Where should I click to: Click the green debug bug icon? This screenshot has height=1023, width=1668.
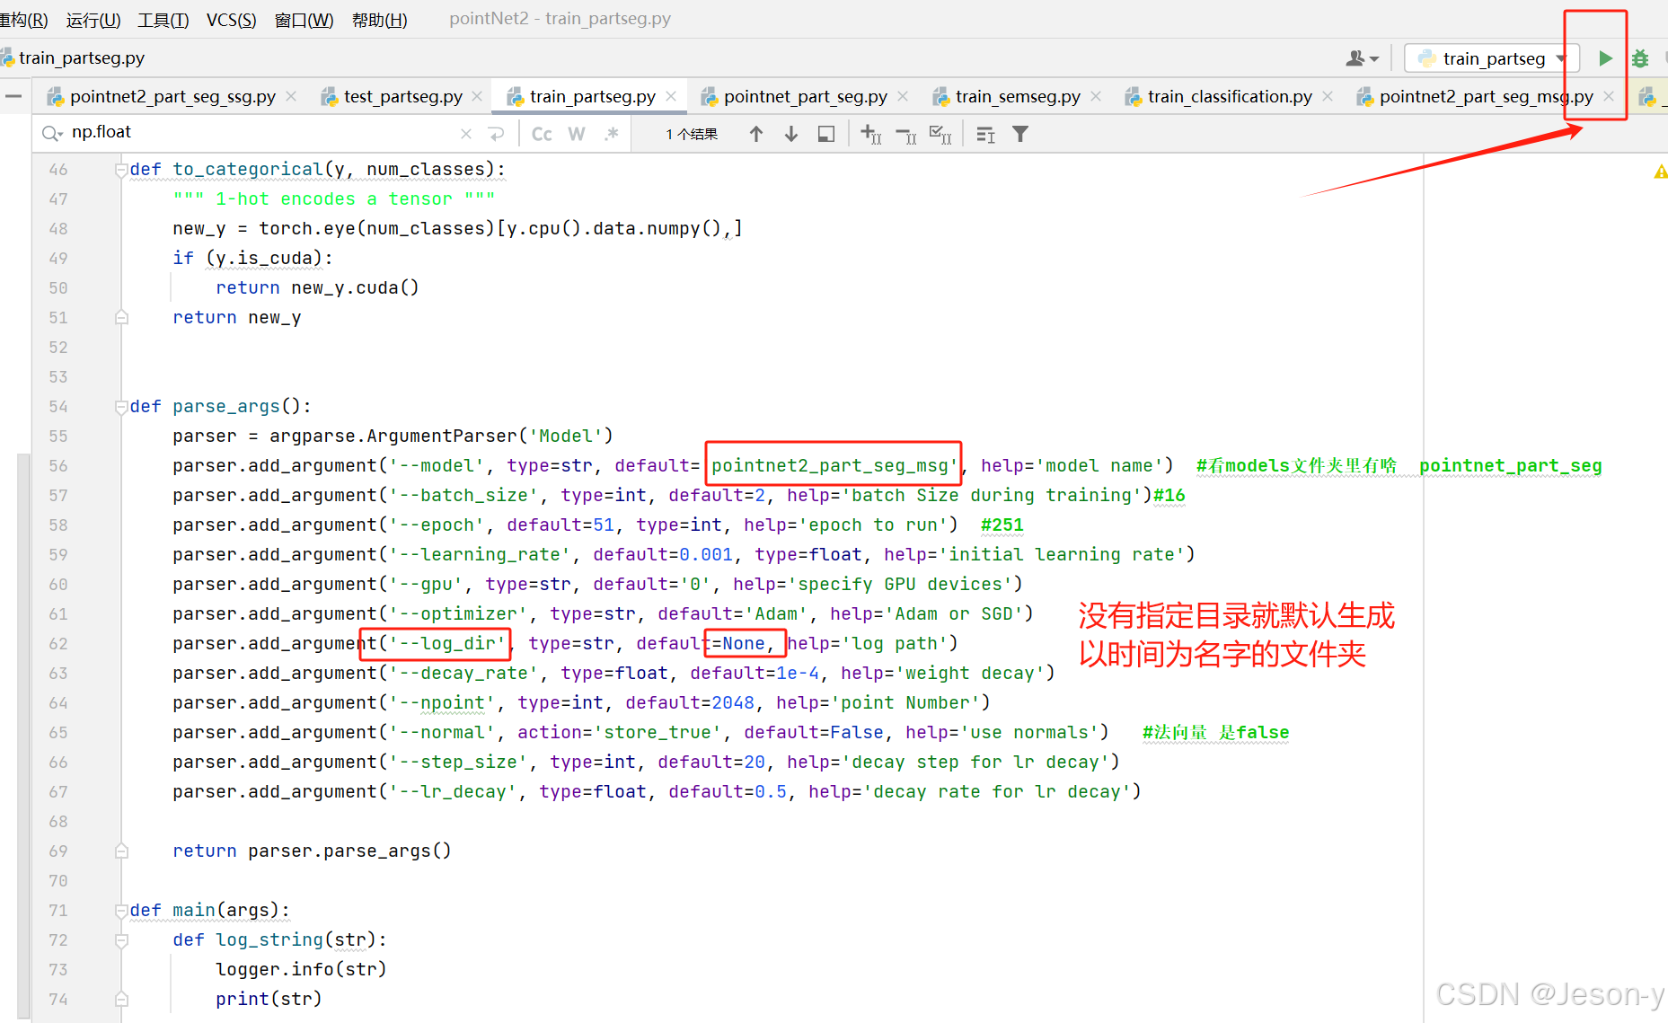click(x=1640, y=58)
